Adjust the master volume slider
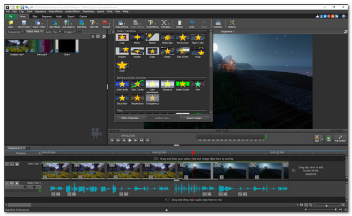 coord(323,210)
